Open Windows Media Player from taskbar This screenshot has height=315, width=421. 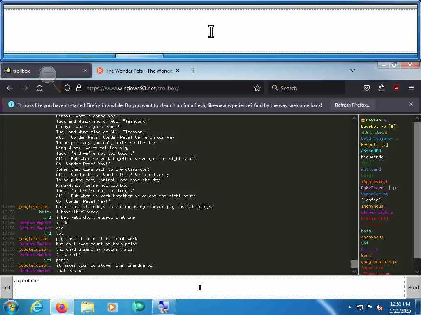click(112, 307)
